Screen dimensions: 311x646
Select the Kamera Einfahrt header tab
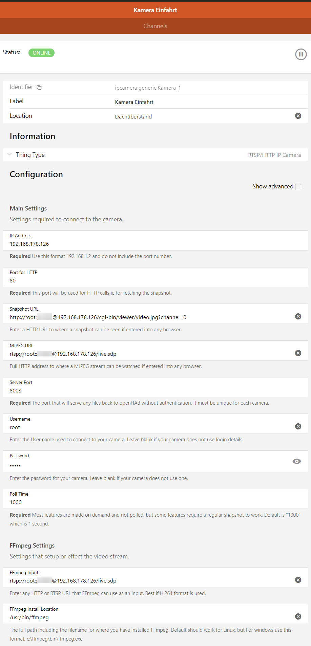155,10
